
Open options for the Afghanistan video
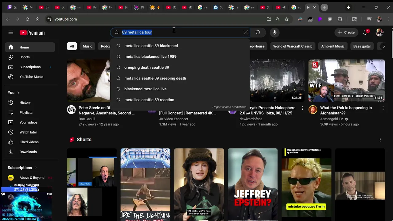tap(383, 108)
